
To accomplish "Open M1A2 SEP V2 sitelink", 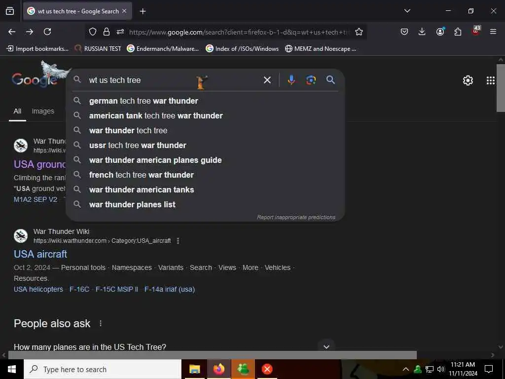I will coord(36,199).
